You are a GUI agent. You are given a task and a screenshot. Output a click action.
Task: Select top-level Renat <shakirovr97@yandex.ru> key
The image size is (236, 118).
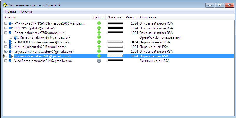pyautogui.click(x=39, y=33)
